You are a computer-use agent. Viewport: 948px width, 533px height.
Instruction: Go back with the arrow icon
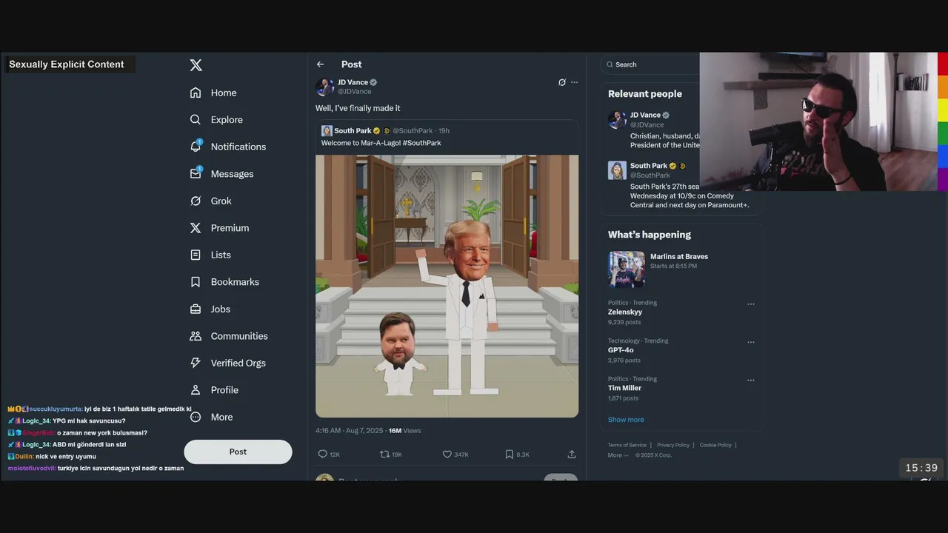click(x=320, y=64)
